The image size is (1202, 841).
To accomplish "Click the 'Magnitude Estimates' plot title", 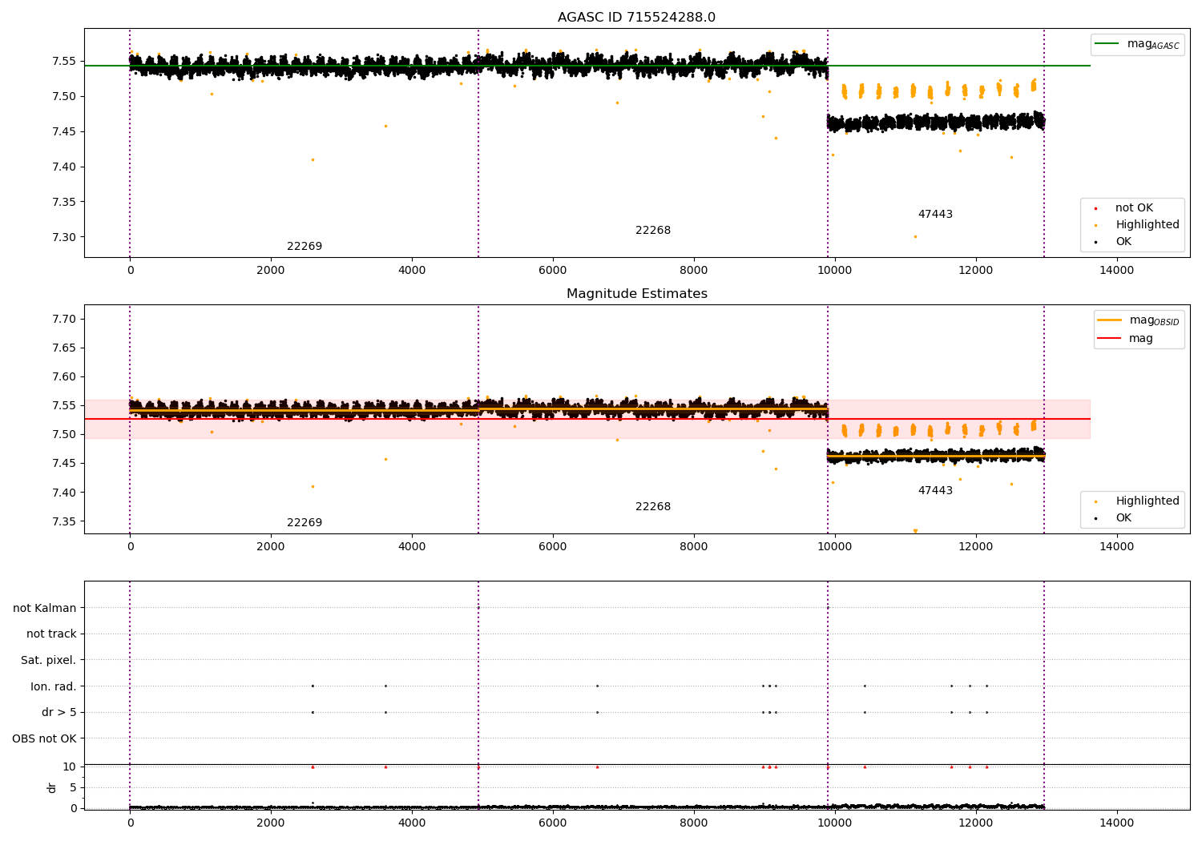I will (636, 294).
